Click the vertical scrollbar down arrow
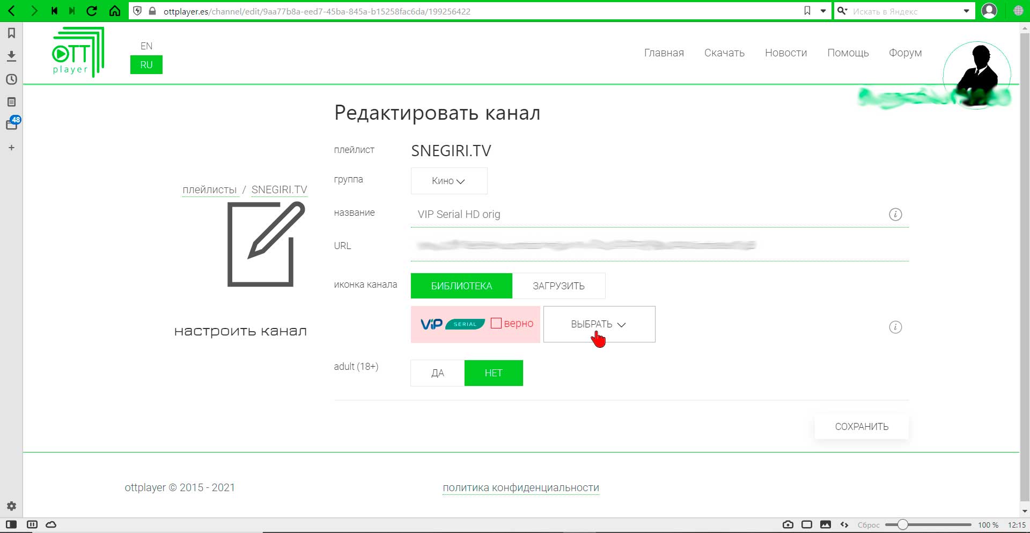 [1025, 512]
